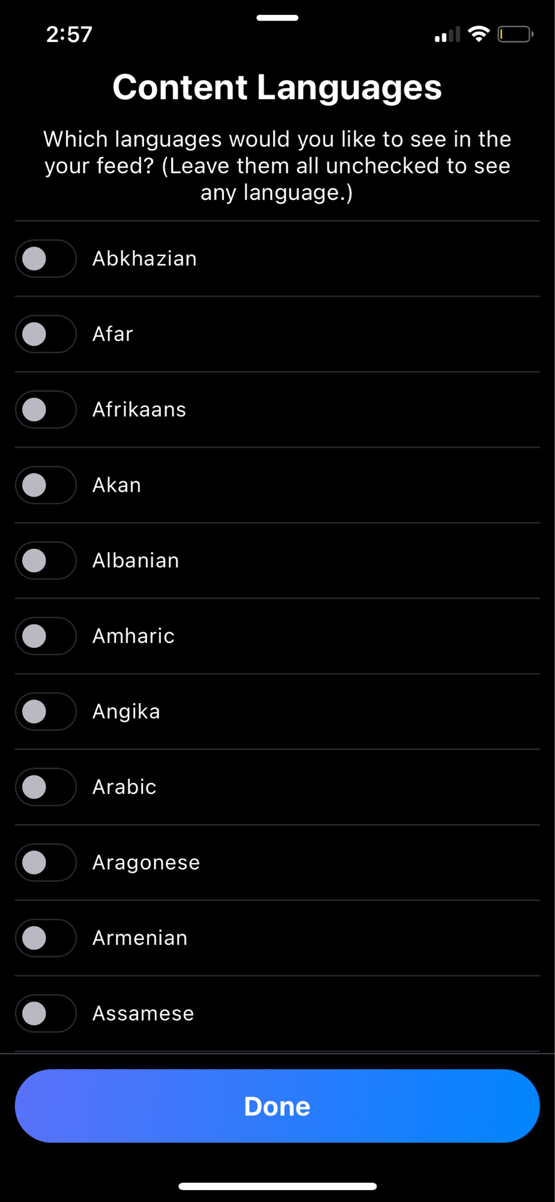The height and width of the screenshot is (1202, 555).
Task: Enable the Abkhazian language toggle
Action: [46, 258]
